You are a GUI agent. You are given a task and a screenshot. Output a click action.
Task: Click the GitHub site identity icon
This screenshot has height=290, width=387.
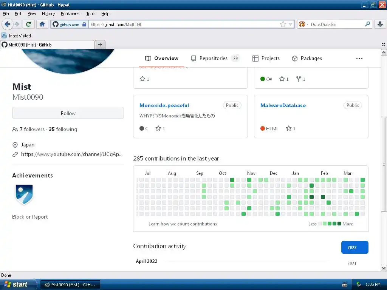pyautogui.click(x=56, y=25)
